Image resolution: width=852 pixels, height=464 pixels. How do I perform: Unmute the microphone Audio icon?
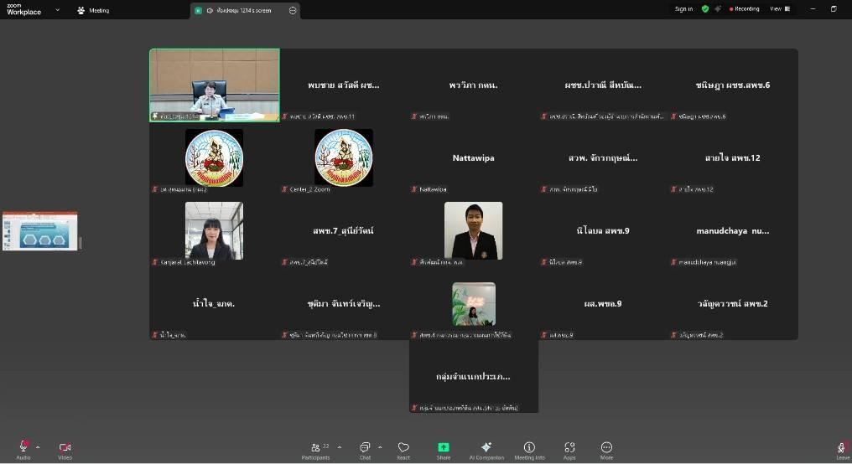pos(23,447)
